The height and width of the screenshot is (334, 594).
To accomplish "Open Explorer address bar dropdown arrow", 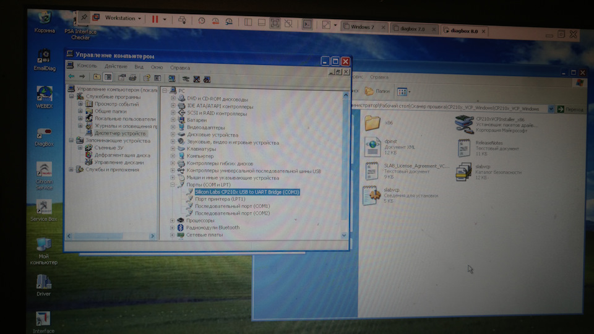I will 551,109.
